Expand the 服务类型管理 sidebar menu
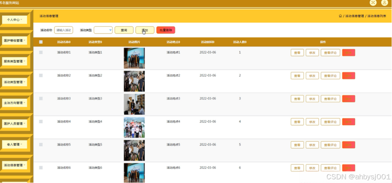 [x=14, y=61]
